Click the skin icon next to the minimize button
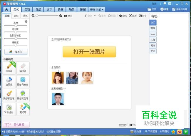The width and height of the screenshot is (191, 136). 170,4
